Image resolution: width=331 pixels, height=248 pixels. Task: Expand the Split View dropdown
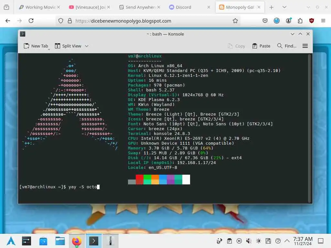tap(87, 46)
